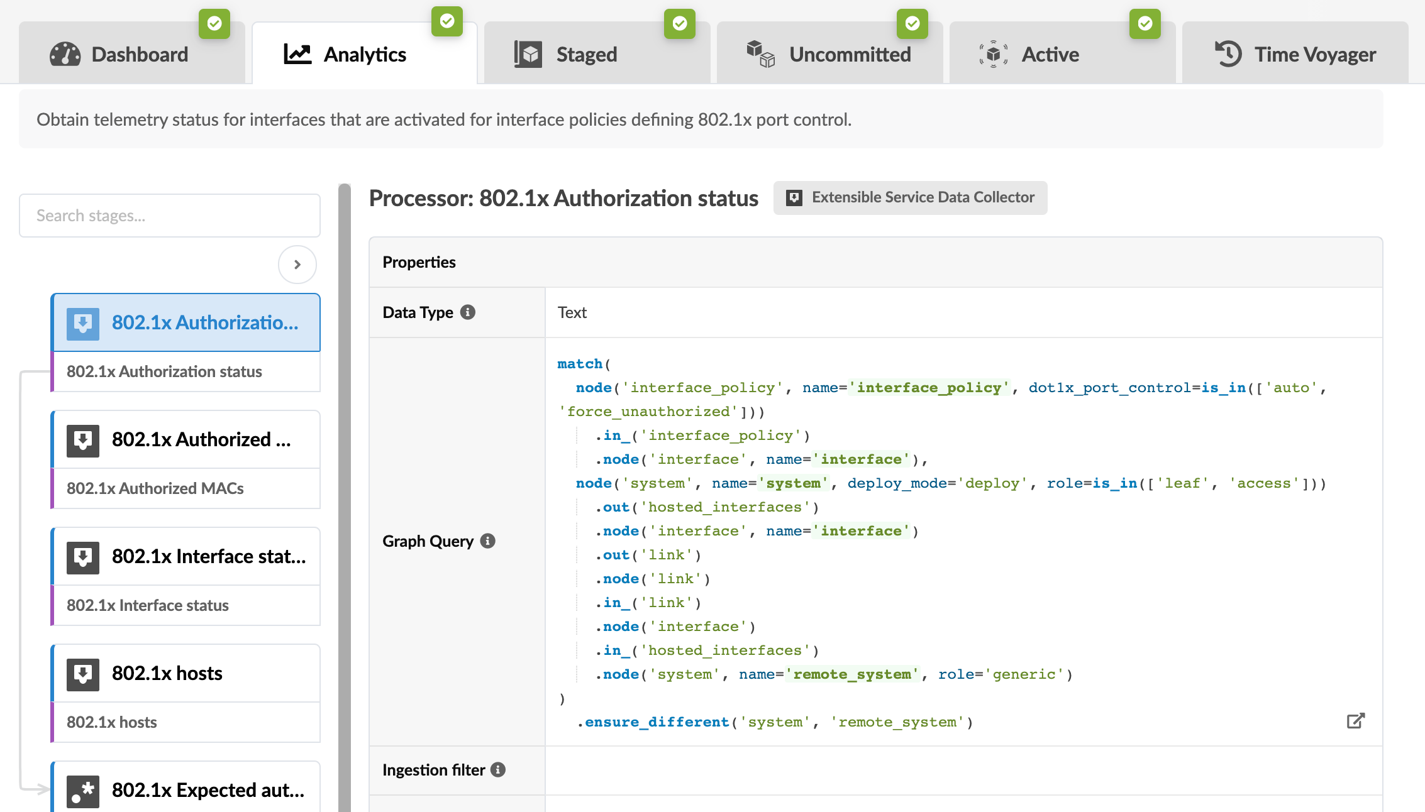Open the 802.1x Authorized processor card
This screenshot has height=812, width=1425.
[x=201, y=439]
